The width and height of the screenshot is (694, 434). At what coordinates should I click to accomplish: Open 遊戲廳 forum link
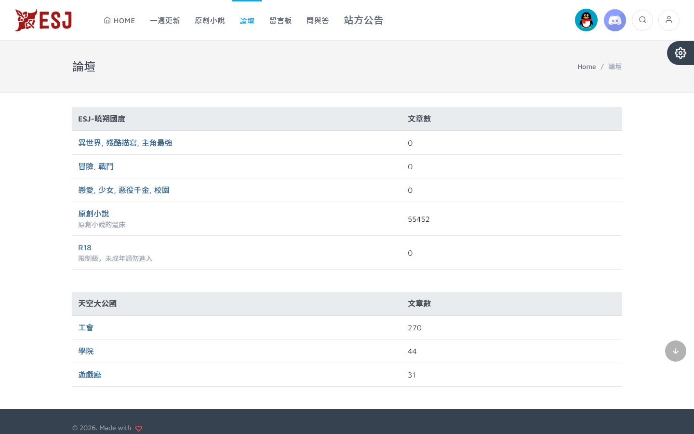[90, 375]
